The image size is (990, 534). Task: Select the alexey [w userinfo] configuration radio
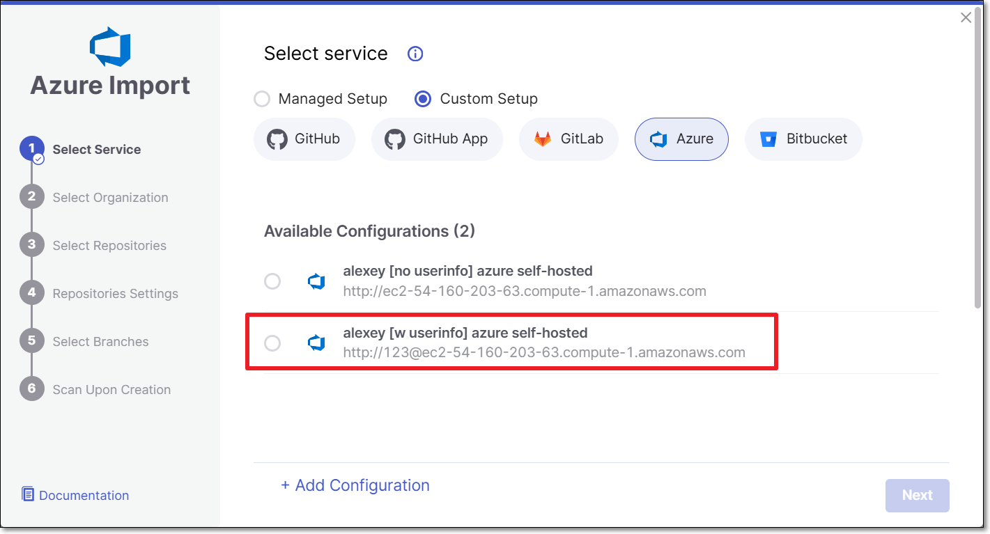point(272,343)
